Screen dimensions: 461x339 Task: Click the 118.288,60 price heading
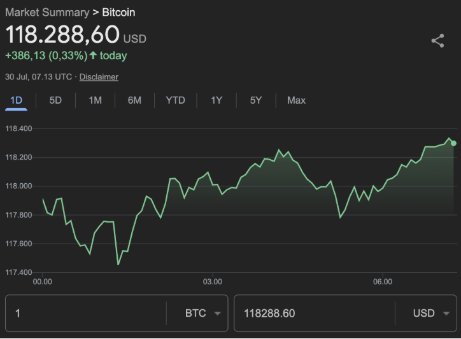tap(62, 34)
